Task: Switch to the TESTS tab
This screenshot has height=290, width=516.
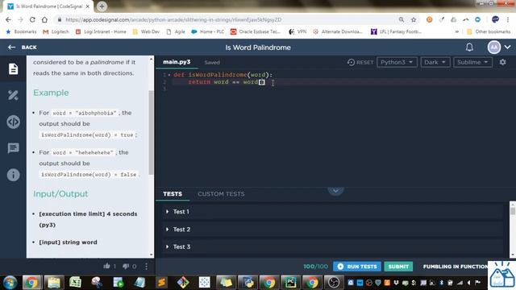Action: [x=173, y=194]
